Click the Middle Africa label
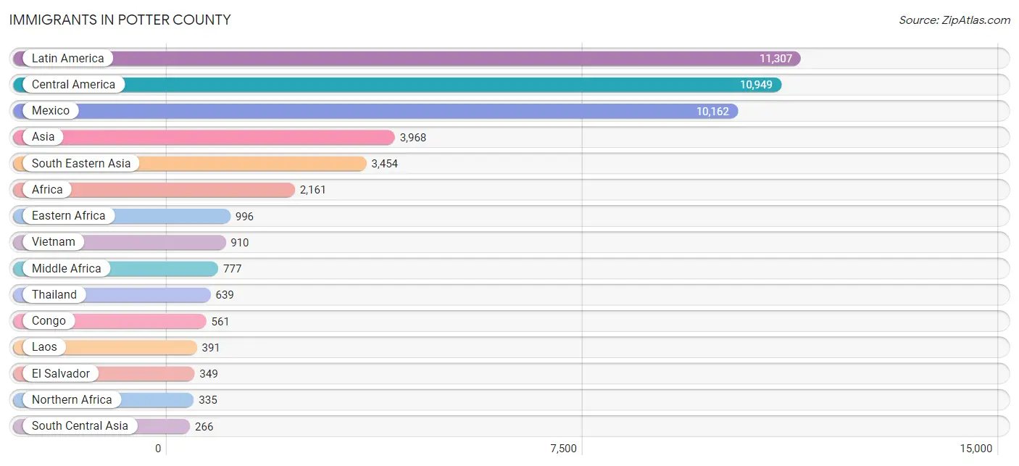Screen dimensions: 1019x466 point(66,269)
